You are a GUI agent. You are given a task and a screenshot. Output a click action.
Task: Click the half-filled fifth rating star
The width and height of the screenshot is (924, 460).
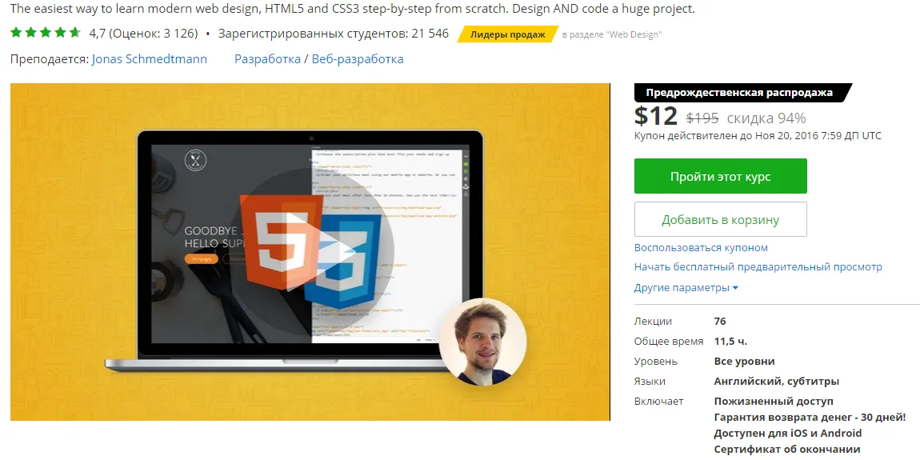pos(75,32)
